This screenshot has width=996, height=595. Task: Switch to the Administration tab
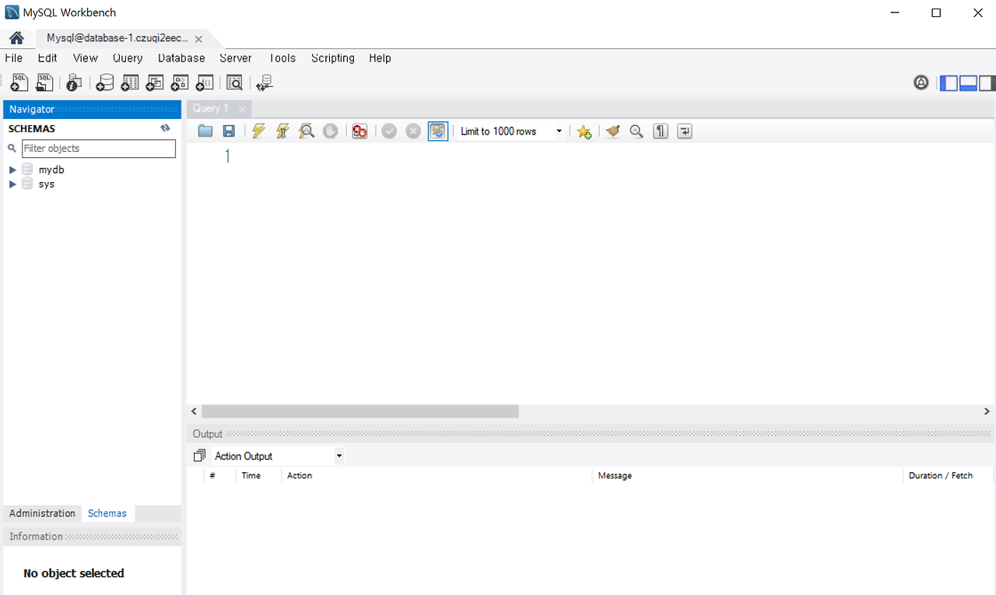pos(42,513)
